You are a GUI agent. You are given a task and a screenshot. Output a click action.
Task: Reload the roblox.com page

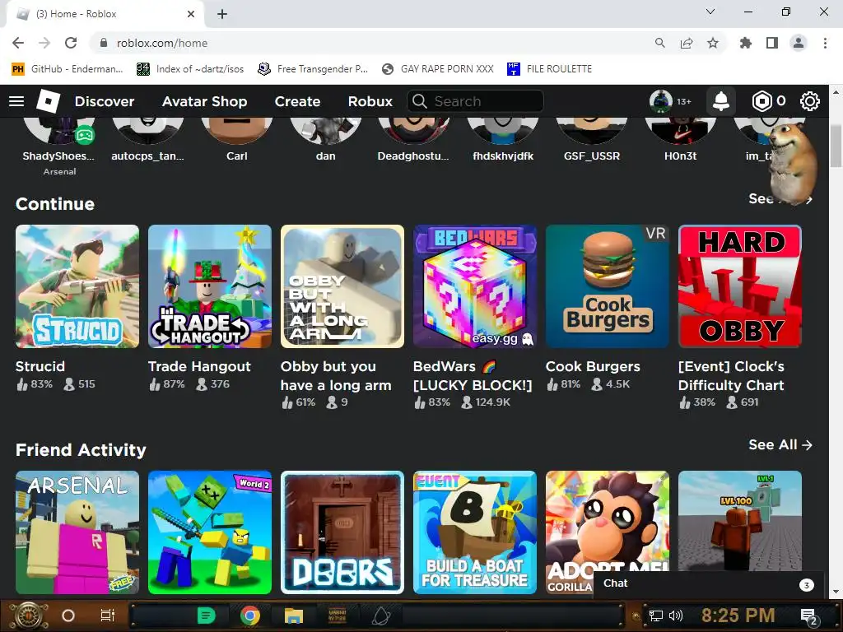point(71,43)
